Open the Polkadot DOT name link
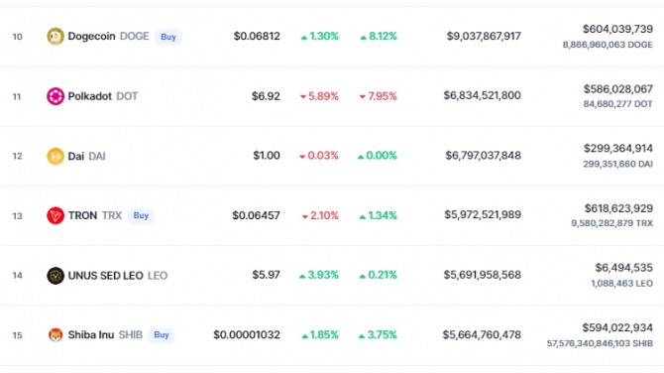 (x=103, y=96)
